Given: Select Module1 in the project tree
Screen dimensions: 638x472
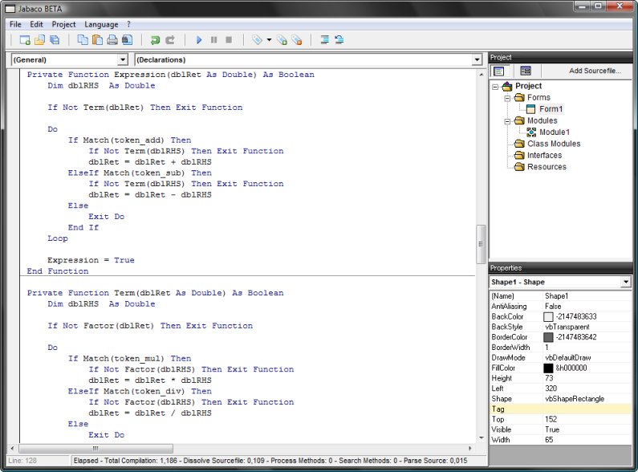Looking at the screenshot, I should [x=555, y=132].
